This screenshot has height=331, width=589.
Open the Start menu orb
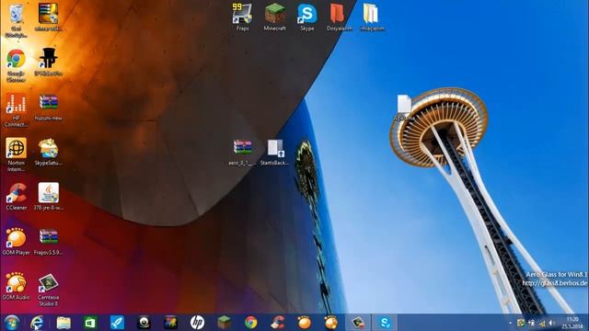click(x=12, y=323)
